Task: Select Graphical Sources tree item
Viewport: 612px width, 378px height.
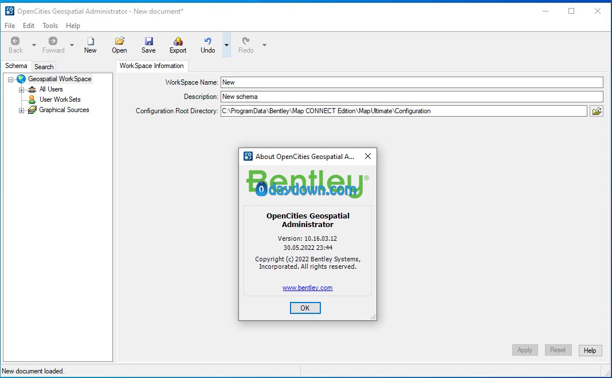Action: tap(64, 110)
